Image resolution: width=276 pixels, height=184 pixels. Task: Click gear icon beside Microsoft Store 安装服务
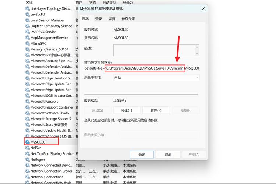[x=28, y=125]
